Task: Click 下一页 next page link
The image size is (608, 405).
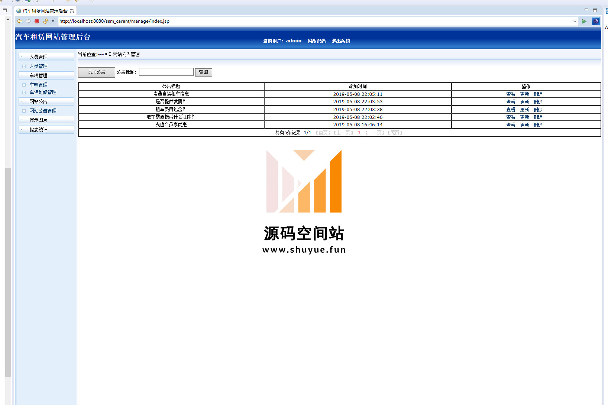Action: 375,133
